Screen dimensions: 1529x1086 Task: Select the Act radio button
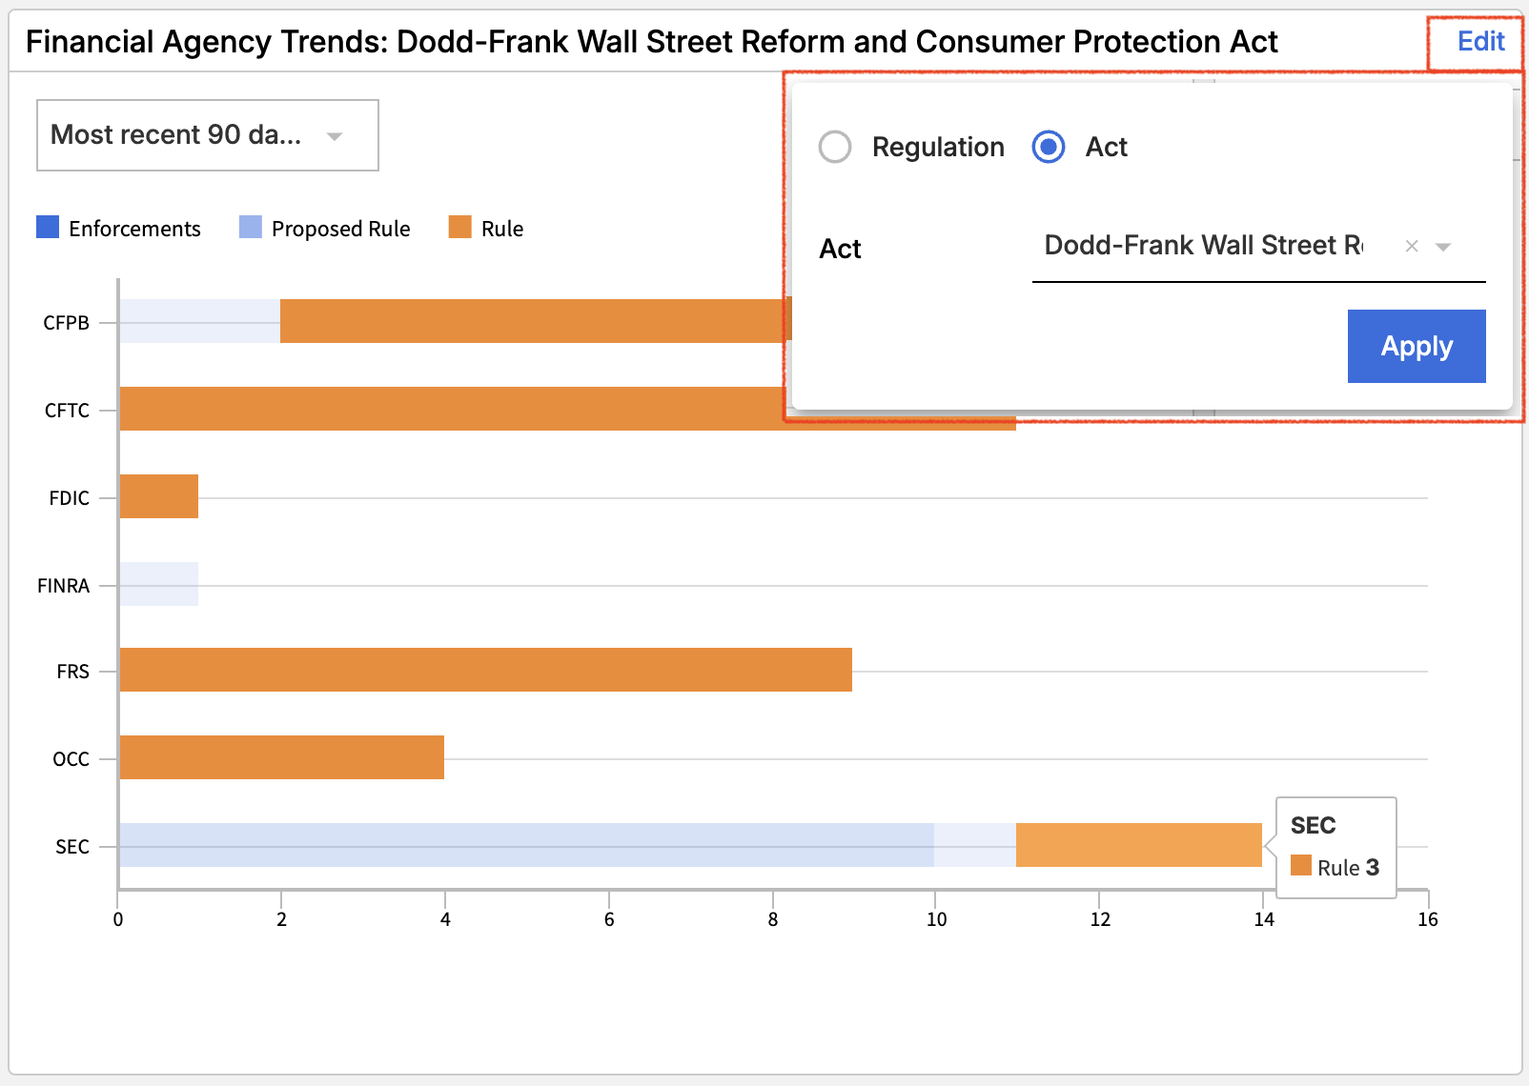click(1049, 147)
